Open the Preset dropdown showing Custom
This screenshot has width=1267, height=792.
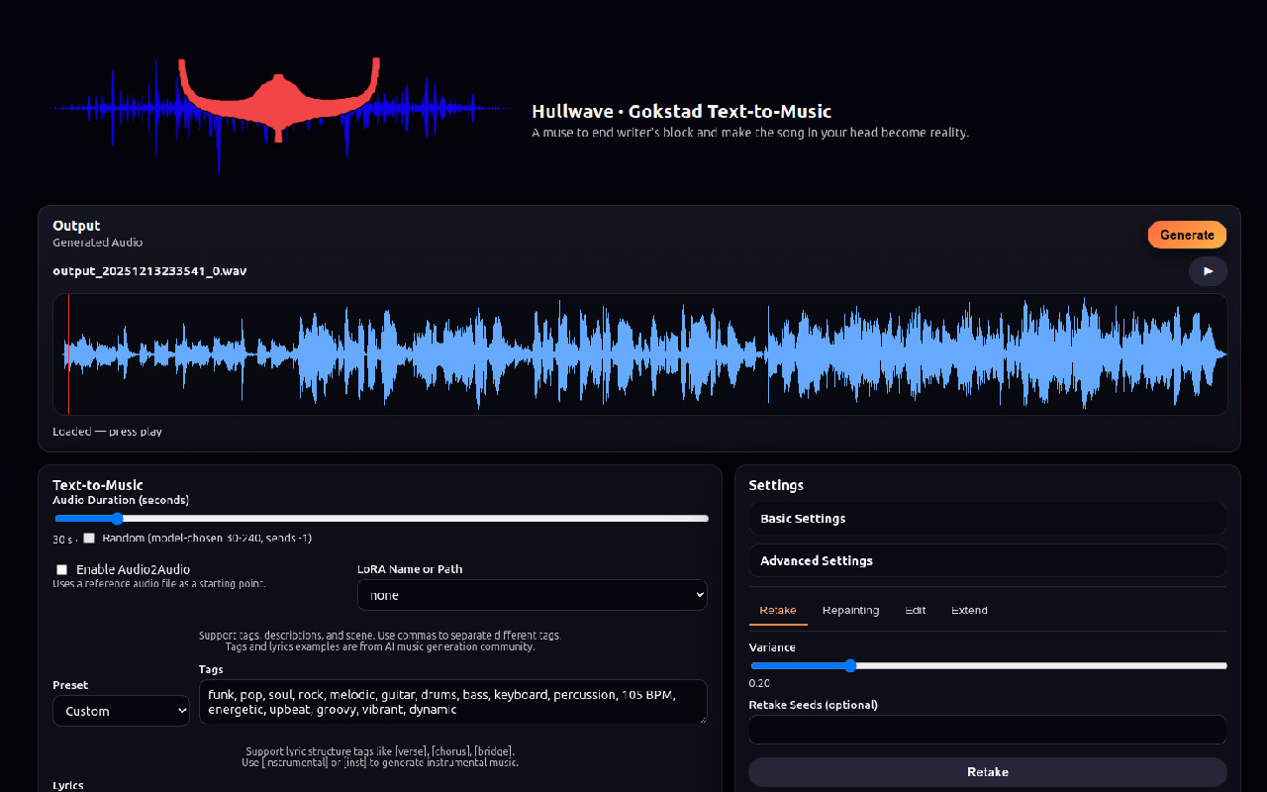121,710
